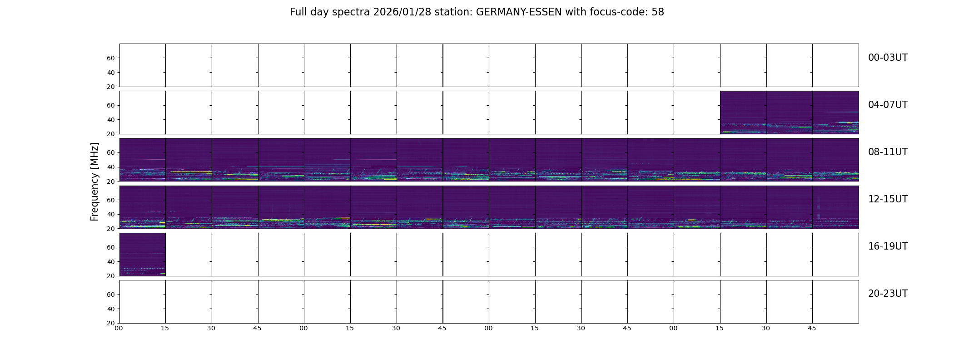Click the 20-23UT row label
954x363 pixels.
tap(888, 294)
